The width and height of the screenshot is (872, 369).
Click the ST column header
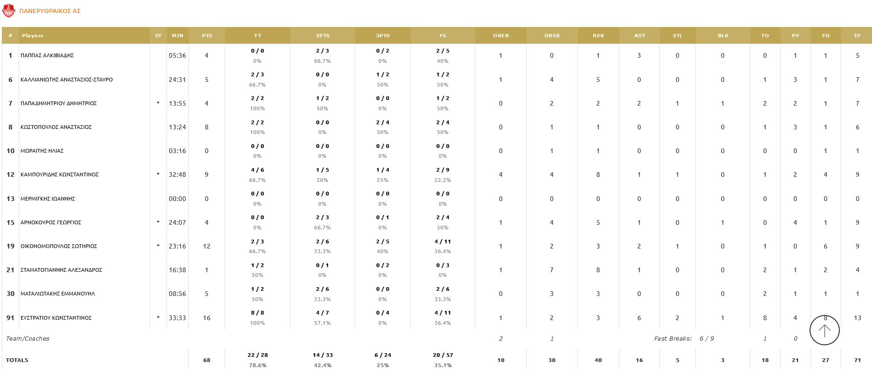point(158,35)
